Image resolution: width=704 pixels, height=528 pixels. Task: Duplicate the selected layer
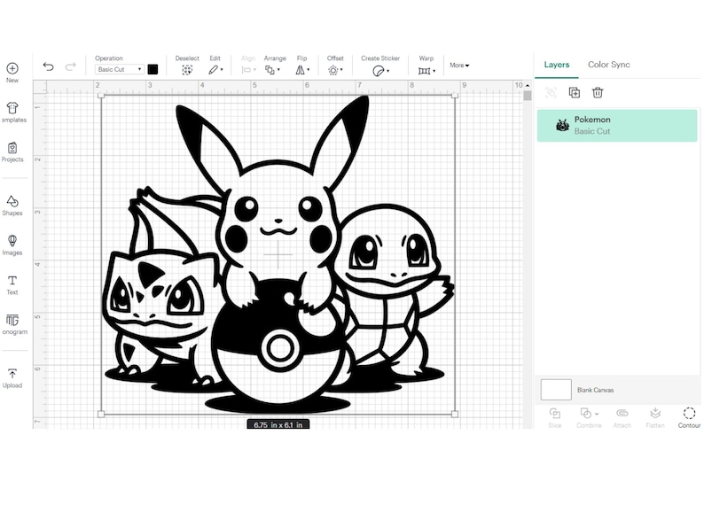(x=575, y=92)
